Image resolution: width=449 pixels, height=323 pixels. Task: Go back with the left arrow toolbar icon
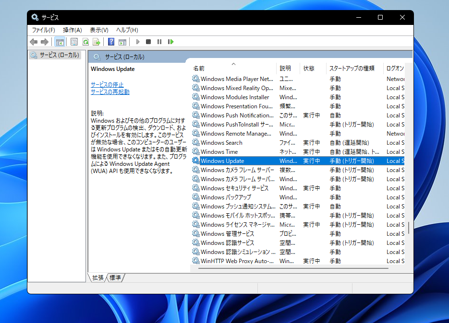pos(34,42)
